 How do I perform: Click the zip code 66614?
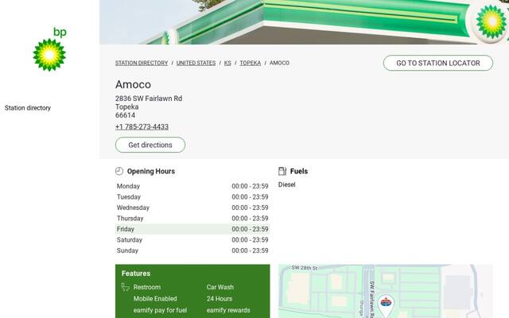[x=126, y=115]
